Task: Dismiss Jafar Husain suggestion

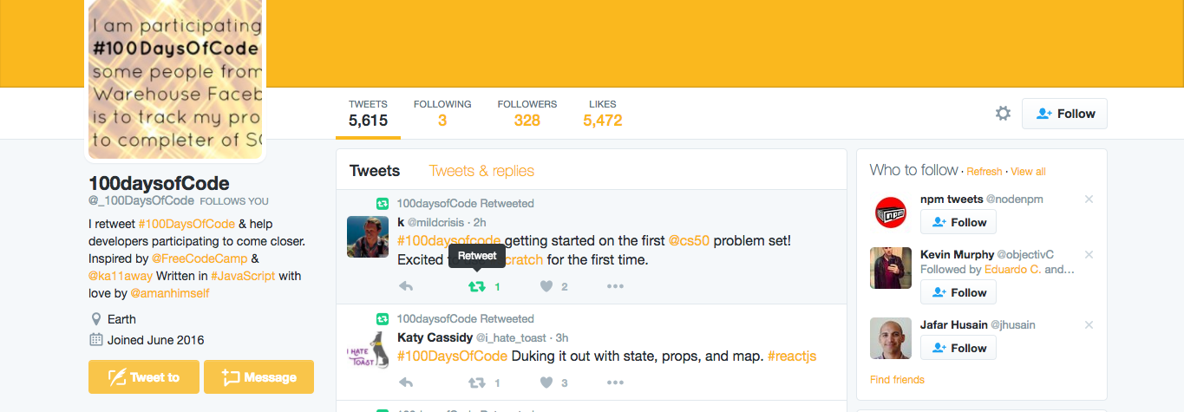Action: (1089, 324)
